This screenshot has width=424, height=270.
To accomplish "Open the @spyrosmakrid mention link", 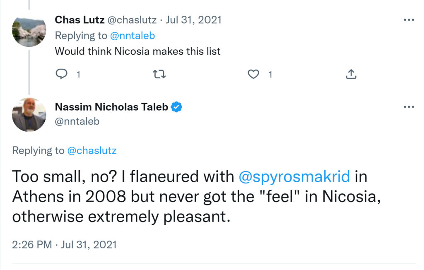I will pyautogui.click(x=294, y=177).
